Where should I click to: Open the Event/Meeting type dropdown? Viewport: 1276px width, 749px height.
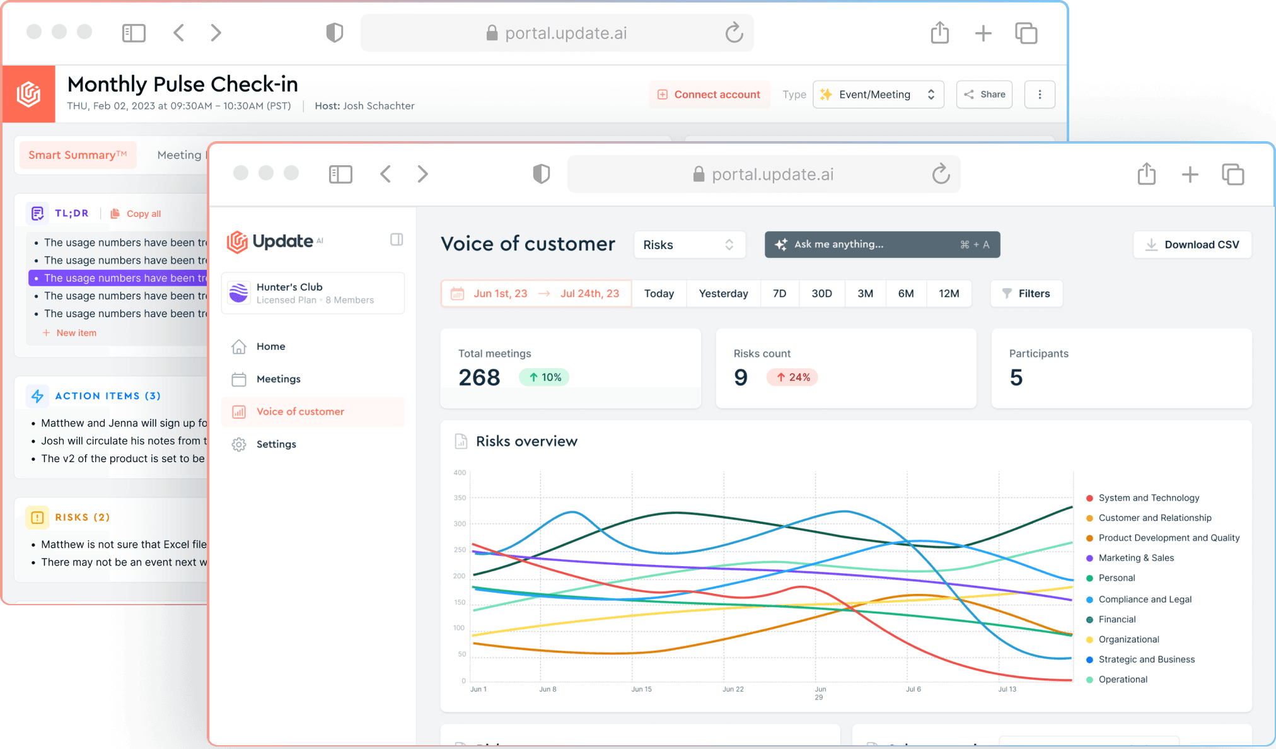[878, 95]
